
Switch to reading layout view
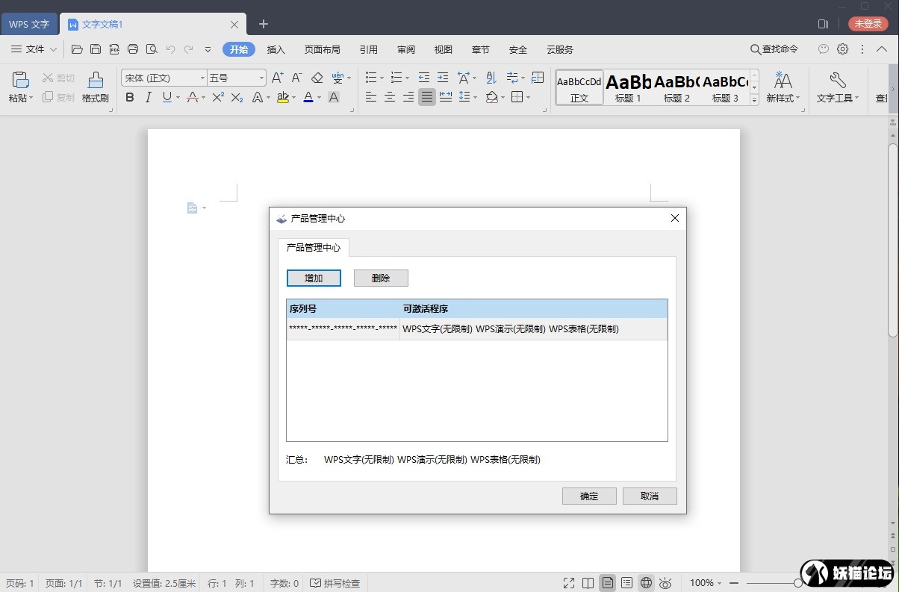(588, 583)
